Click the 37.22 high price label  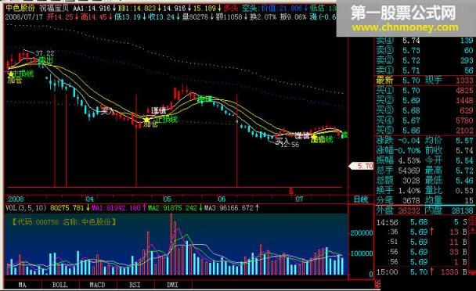coord(45,54)
